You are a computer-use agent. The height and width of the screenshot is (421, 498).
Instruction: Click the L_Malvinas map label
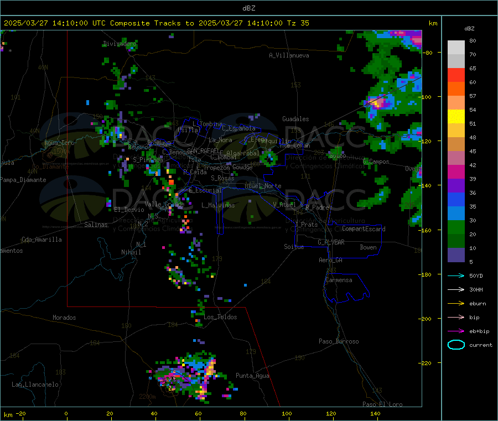218,205
